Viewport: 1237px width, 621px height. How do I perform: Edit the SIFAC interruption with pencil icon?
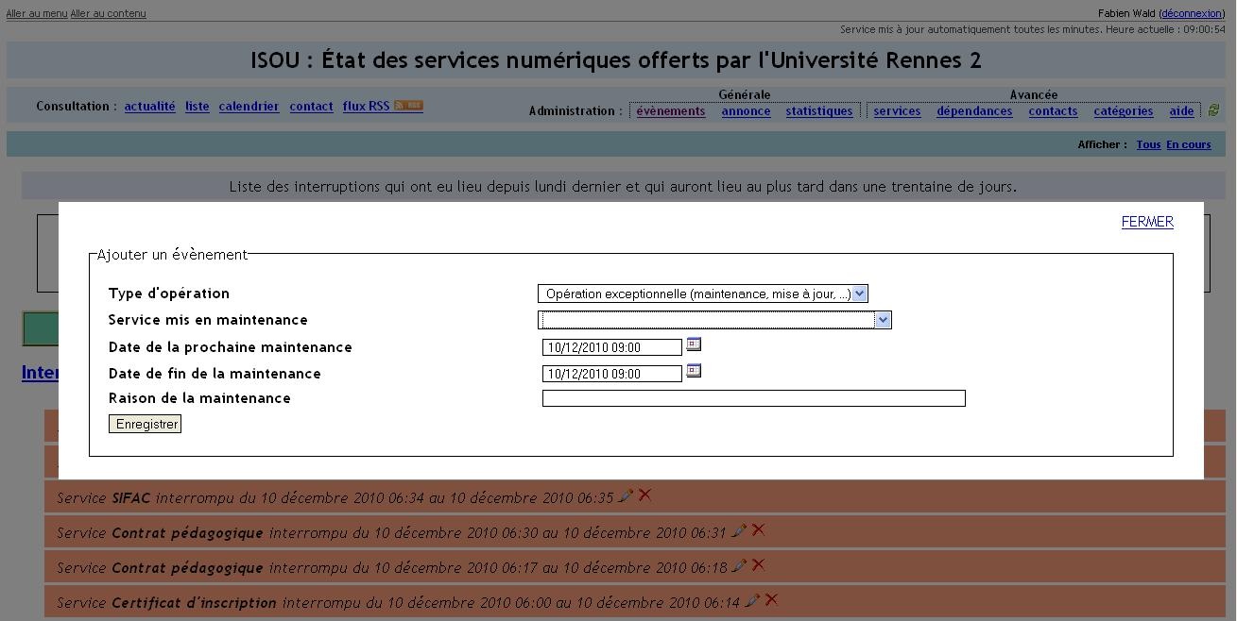pyautogui.click(x=625, y=495)
